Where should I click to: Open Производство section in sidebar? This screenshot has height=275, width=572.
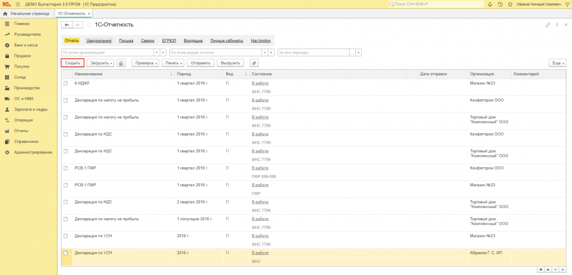tap(27, 88)
